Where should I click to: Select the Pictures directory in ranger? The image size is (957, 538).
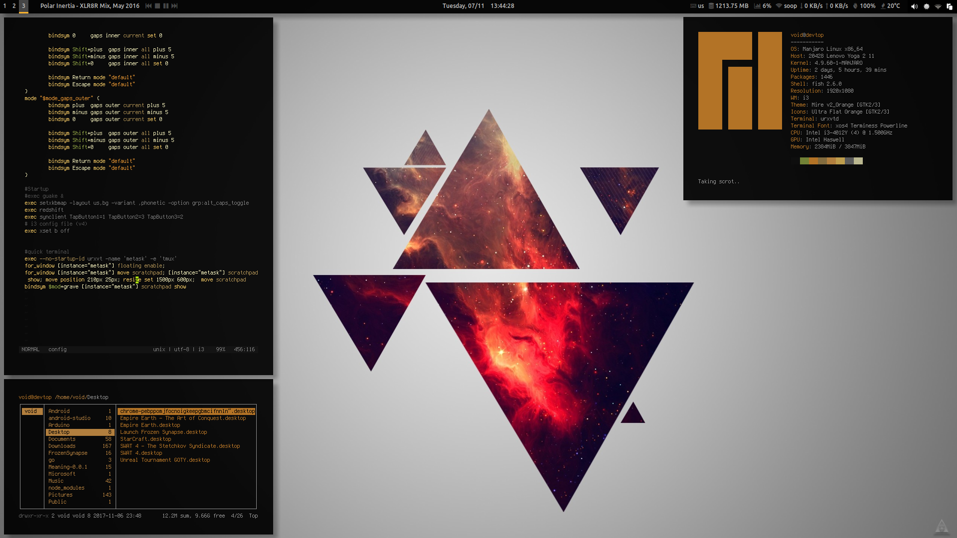(x=60, y=495)
